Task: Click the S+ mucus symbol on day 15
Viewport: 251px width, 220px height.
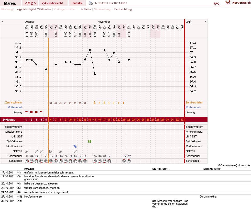Action: click(95, 103)
